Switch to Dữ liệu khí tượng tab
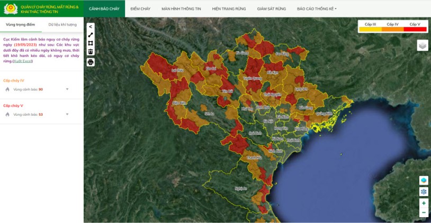 62,24
